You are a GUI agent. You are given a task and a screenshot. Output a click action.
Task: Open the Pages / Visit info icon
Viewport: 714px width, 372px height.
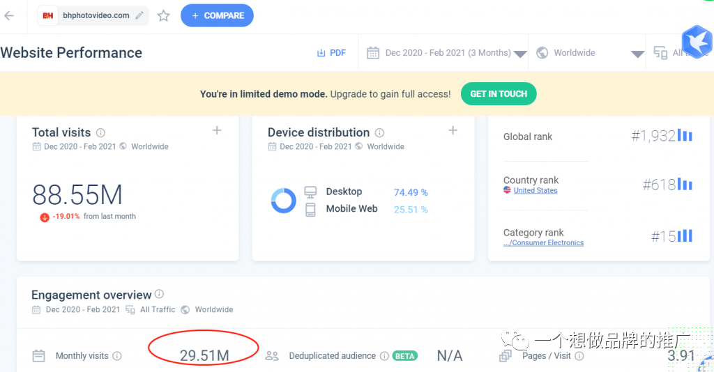pos(579,355)
